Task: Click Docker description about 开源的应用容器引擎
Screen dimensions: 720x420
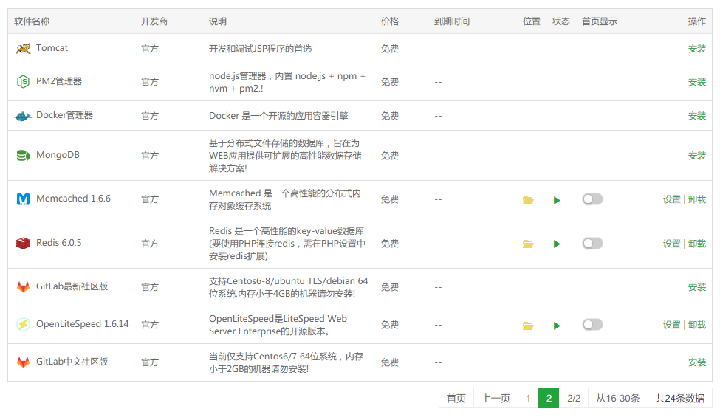Action: coord(278,116)
